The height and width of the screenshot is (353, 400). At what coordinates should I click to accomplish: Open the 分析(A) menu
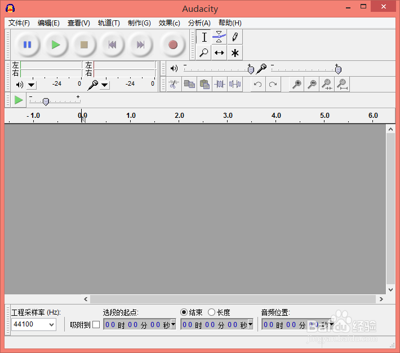pyautogui.click(x=199, y=23)
